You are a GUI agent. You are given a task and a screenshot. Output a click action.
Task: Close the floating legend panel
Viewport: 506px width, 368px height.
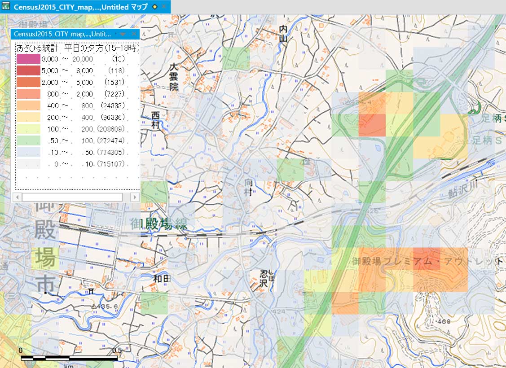(134, 34)
